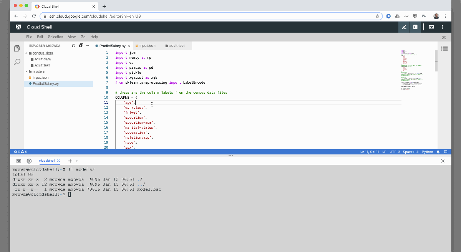Open the Help menu
The image size is (461, 252).
pos(94,37)
